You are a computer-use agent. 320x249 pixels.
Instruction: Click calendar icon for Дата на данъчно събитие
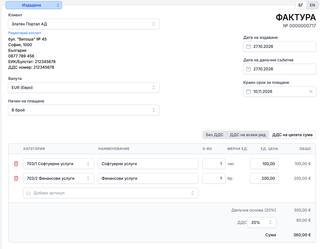248,69
